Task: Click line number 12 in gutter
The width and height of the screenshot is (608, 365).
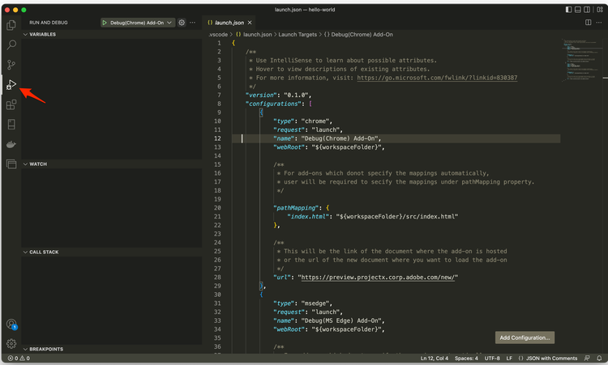Action: pos(217,138)
